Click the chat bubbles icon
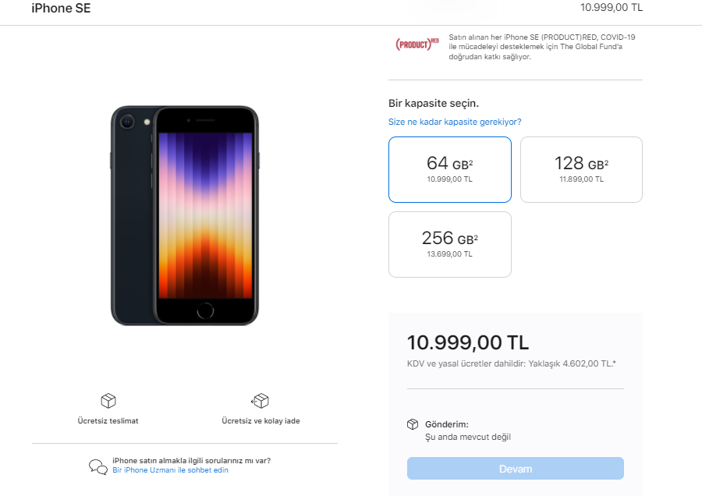Screen dimensions: 702x496 coord(98,466)
